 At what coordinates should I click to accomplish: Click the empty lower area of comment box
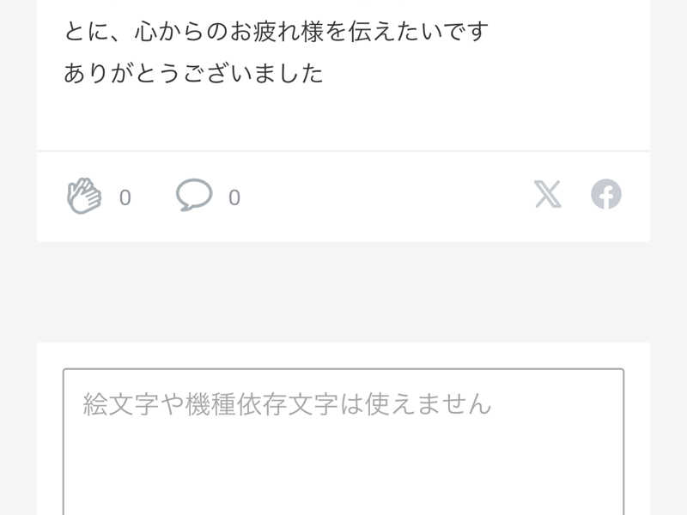click(x=343, y=473)
